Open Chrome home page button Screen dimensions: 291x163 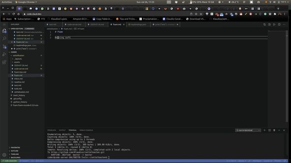point(18,14)
